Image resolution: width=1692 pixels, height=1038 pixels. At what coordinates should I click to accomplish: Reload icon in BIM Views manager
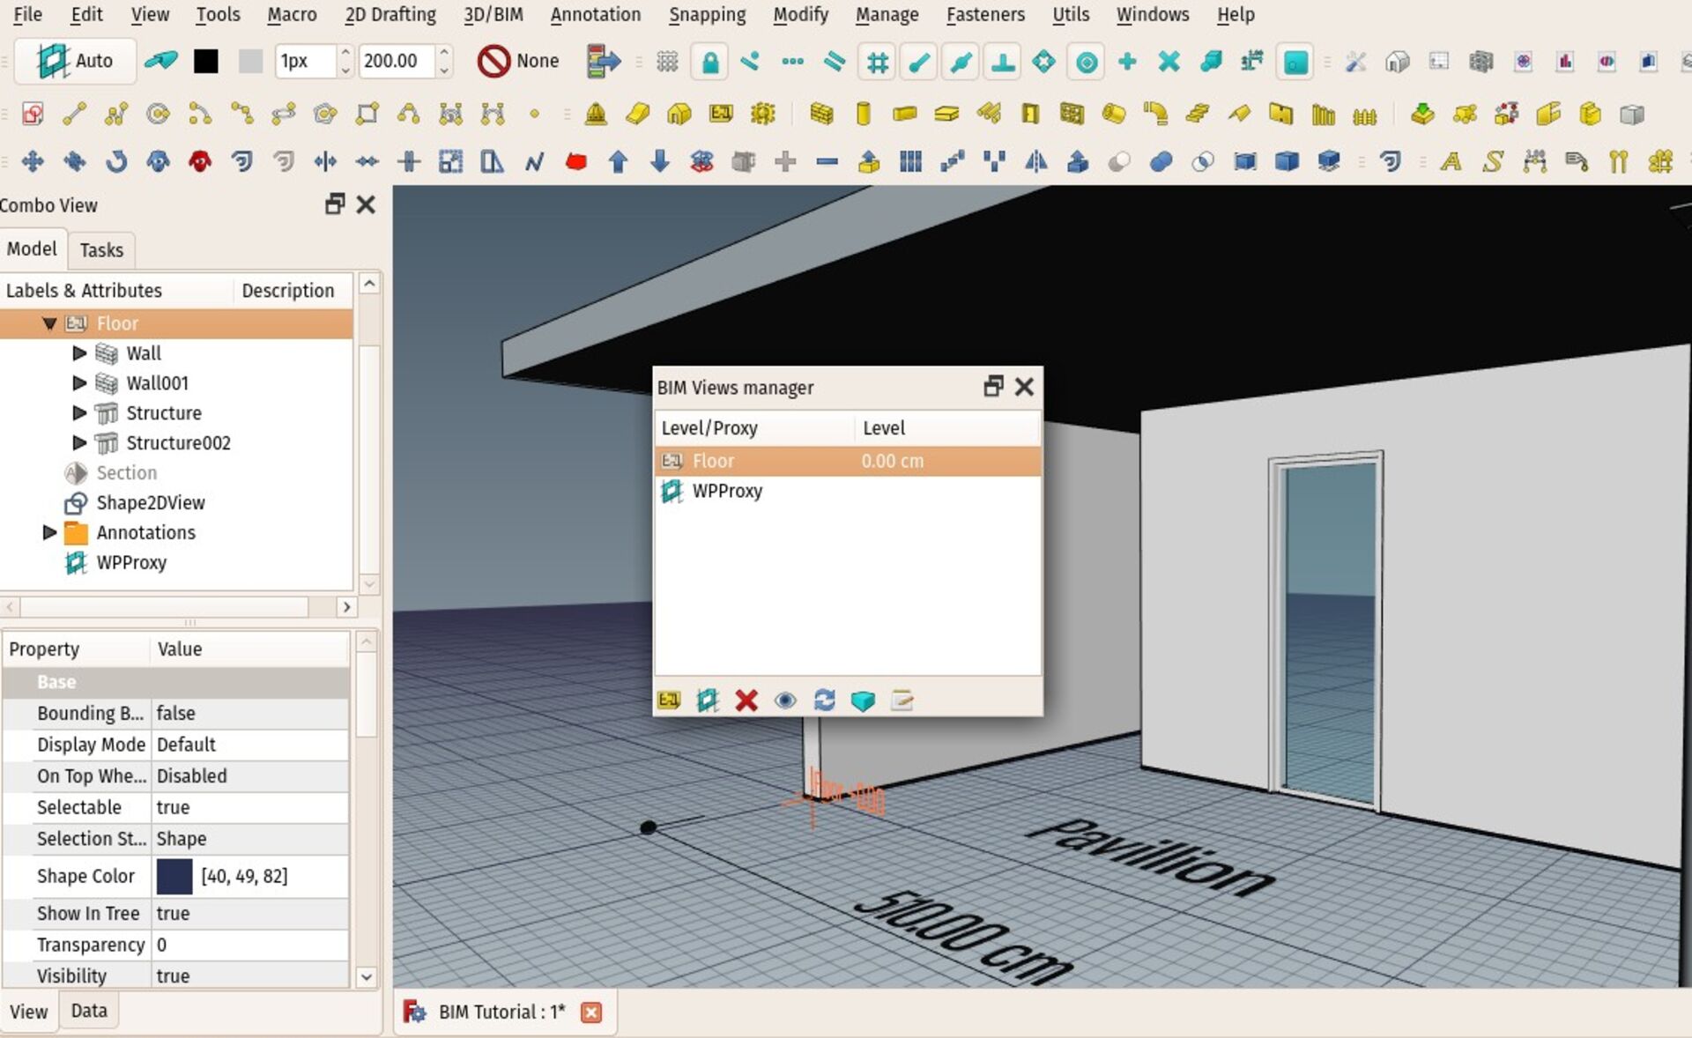click(824, 701)
